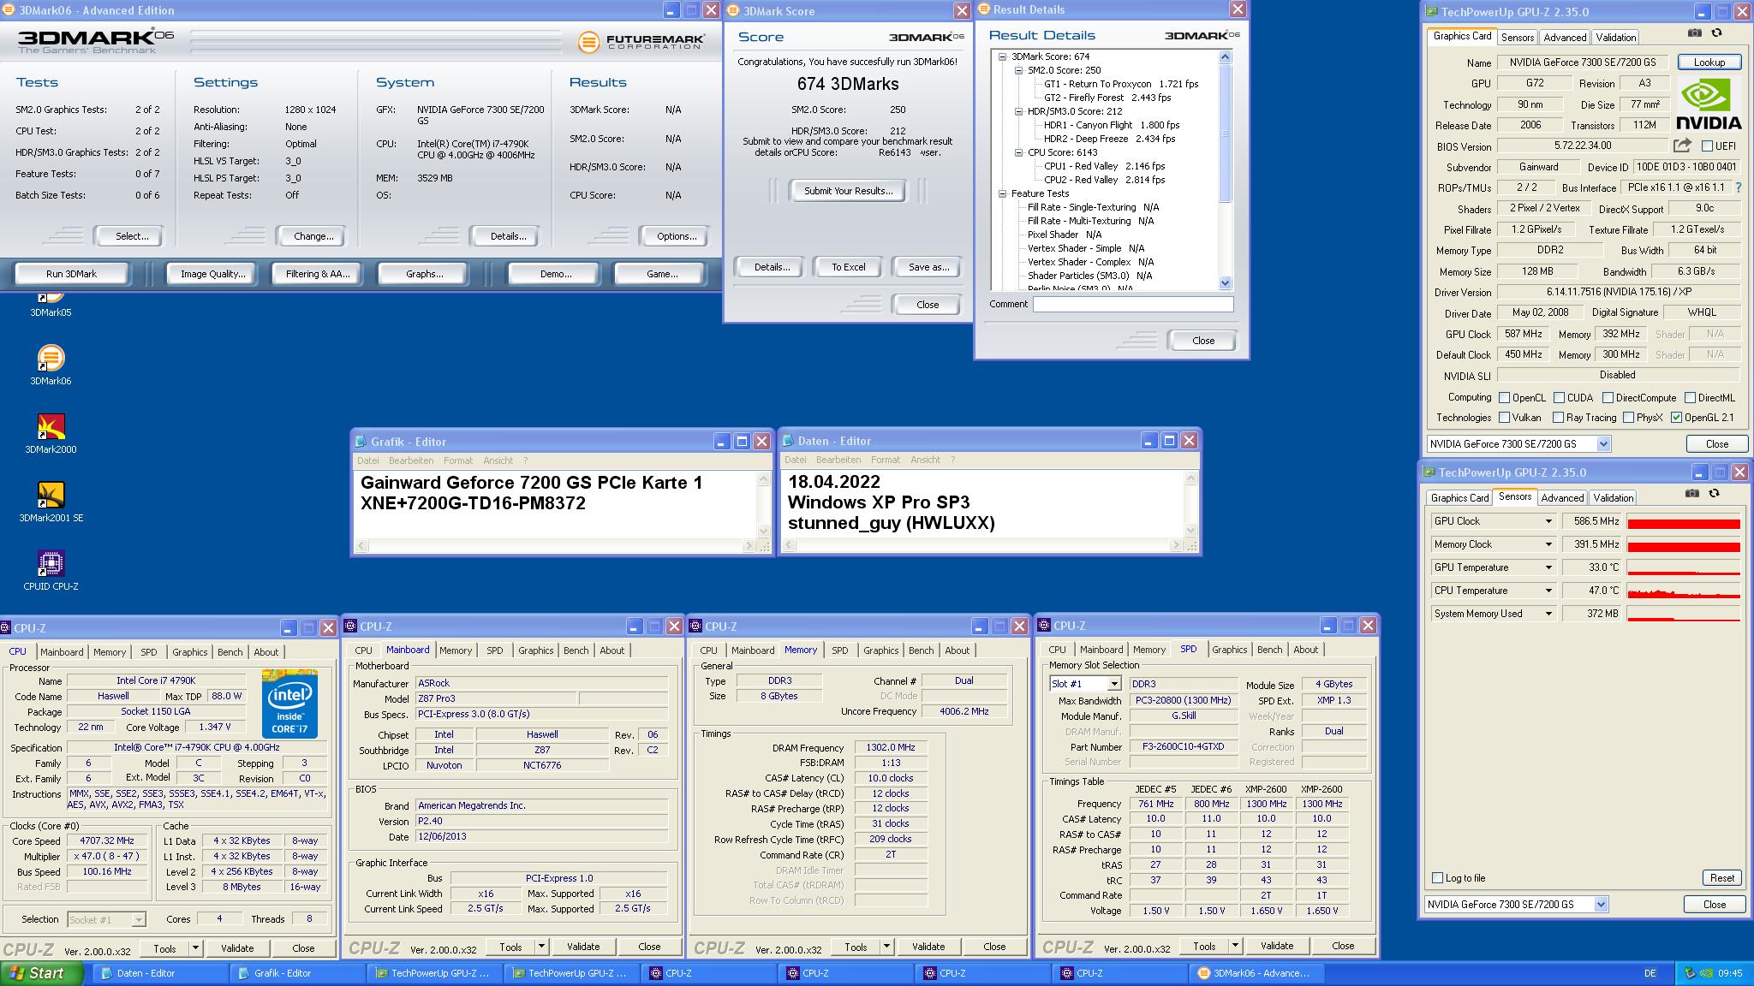Click the System Memory Used sensor graph

click(1683, 614)
